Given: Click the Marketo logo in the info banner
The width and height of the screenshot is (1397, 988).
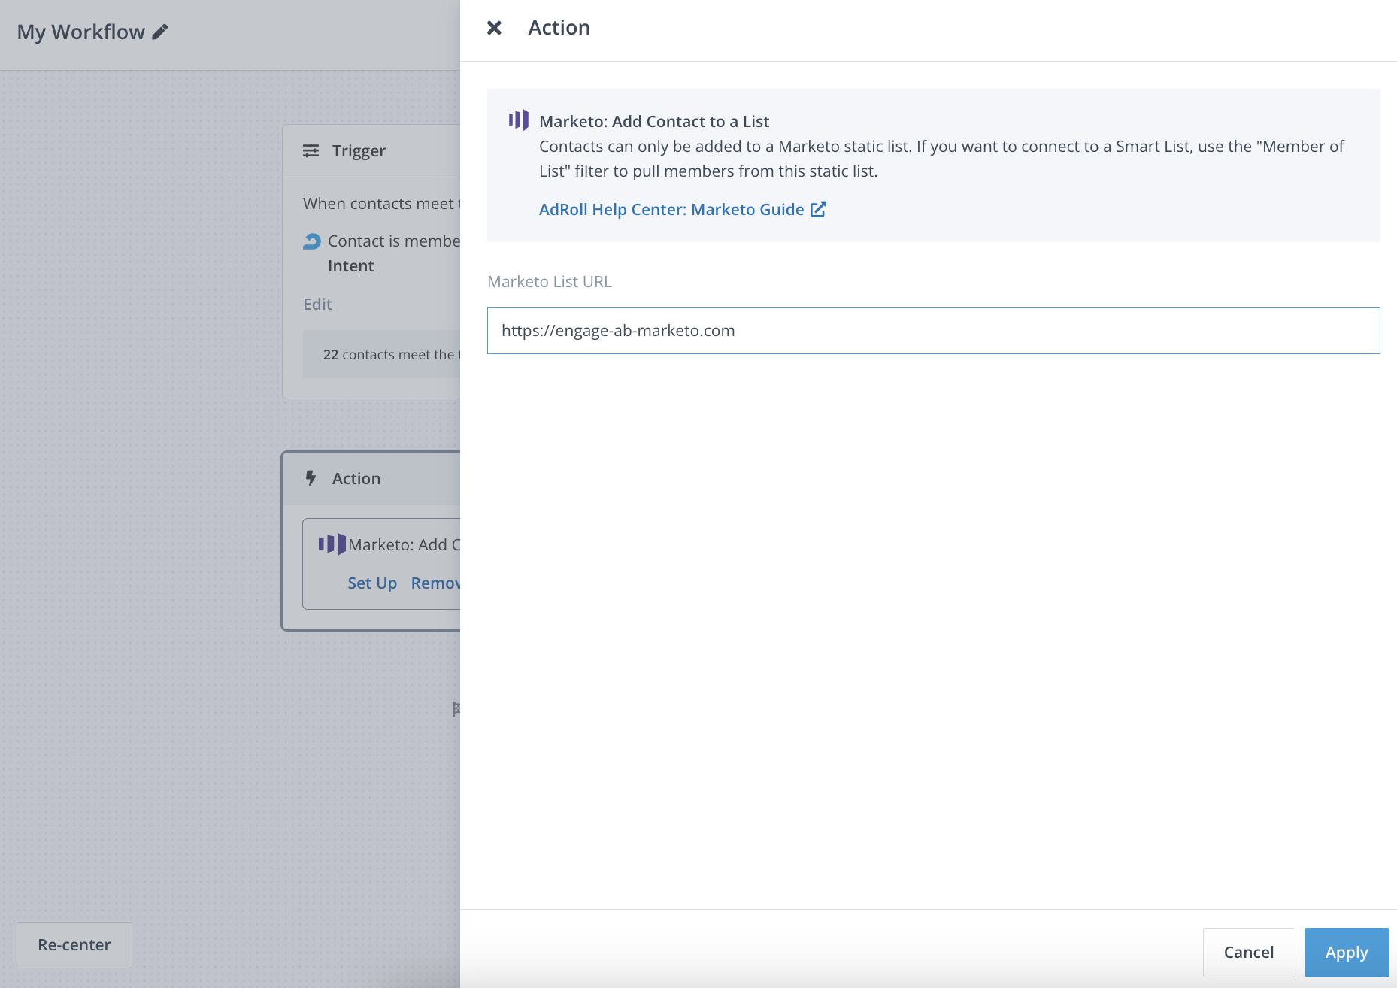Looking at the screenshot, I should click(519, 120).
